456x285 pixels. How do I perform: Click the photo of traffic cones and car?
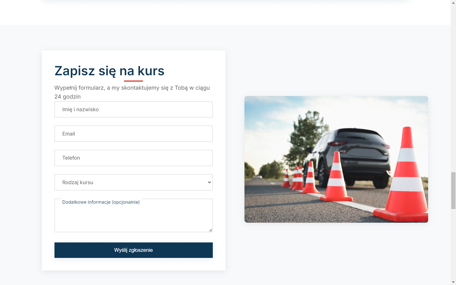(336, 159)
